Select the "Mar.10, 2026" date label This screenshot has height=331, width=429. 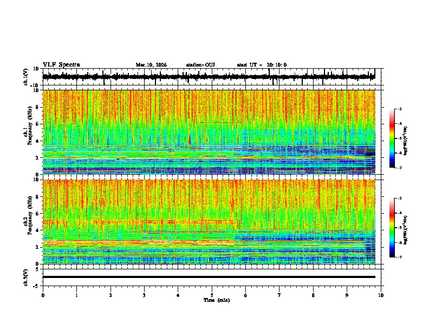151,65
